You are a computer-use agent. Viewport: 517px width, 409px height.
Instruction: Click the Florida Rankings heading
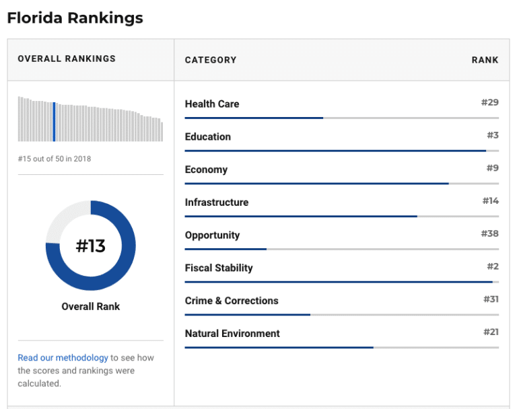75,17
